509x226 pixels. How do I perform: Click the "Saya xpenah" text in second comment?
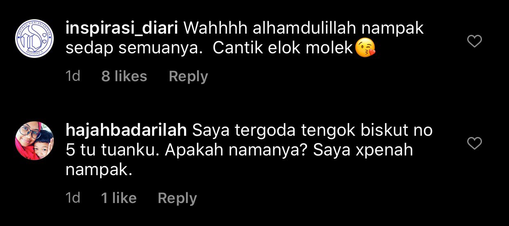(363, 151)
